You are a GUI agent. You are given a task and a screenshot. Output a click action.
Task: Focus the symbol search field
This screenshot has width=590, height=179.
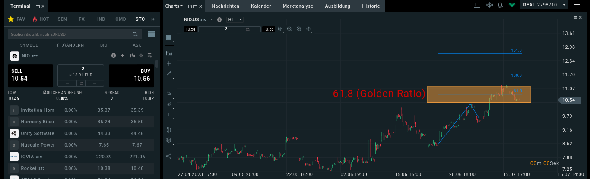(76, 34)
